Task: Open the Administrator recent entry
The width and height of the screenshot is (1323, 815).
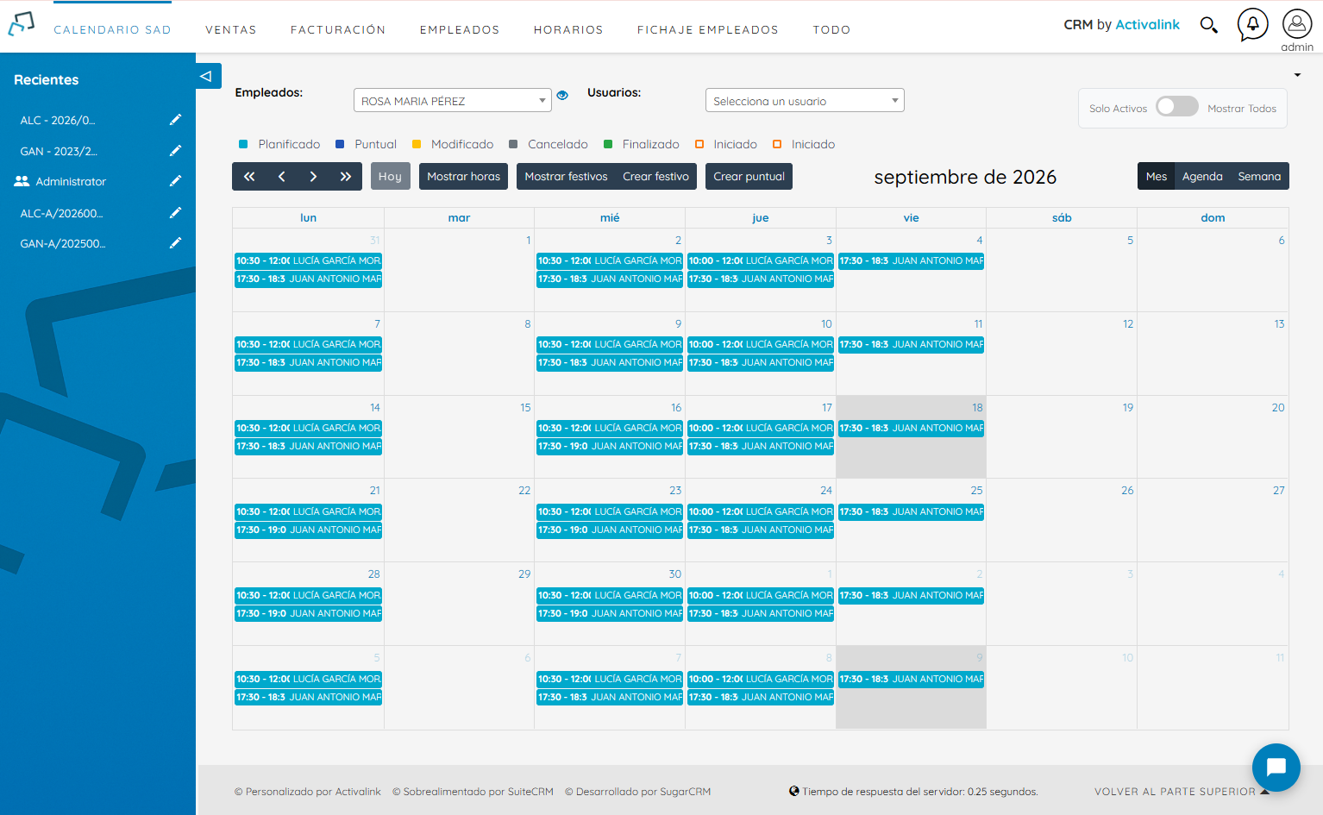Action: tap(71, 181)
